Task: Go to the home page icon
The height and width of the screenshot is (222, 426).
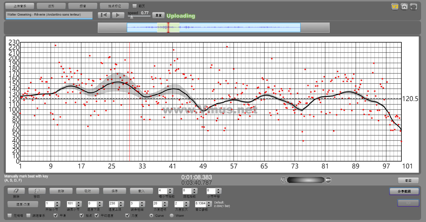Action: (404, 7)
